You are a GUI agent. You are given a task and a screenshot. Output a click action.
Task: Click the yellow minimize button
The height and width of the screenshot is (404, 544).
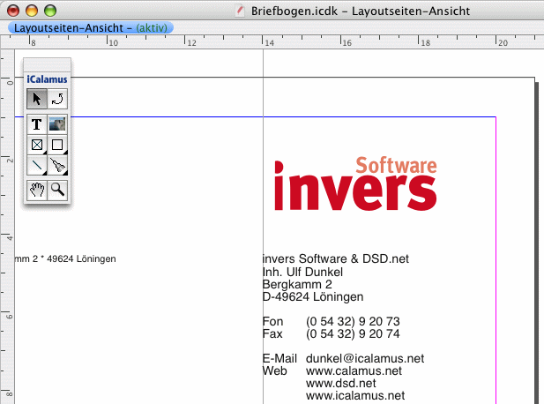point(32,11)
